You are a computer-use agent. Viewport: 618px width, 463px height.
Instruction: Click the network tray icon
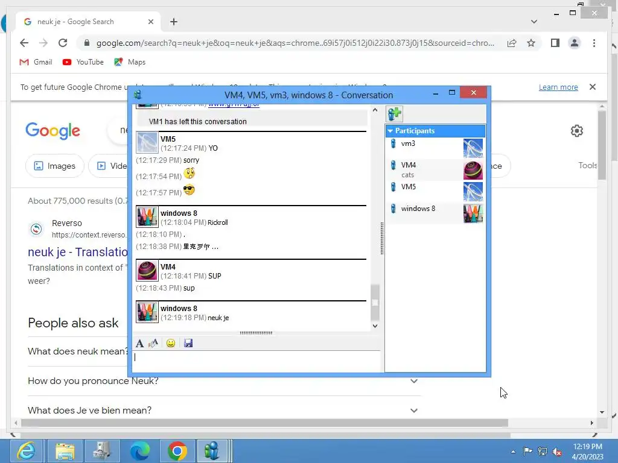543,452
